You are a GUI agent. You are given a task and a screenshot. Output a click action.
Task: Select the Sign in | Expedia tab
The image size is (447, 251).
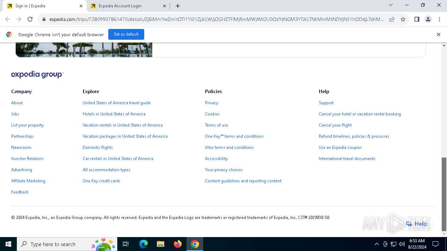pos(45,6)
